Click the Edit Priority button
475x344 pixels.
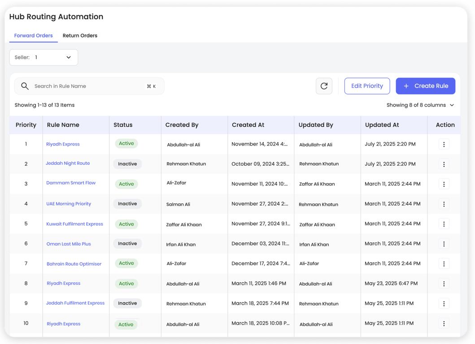point(367,86)
